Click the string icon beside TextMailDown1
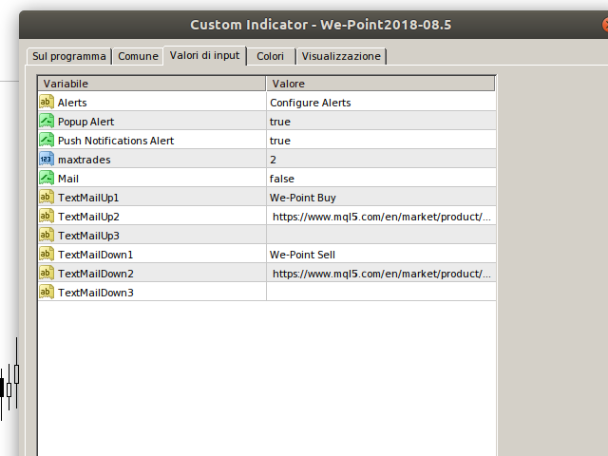608x456 pixels. tap(47, 254)
